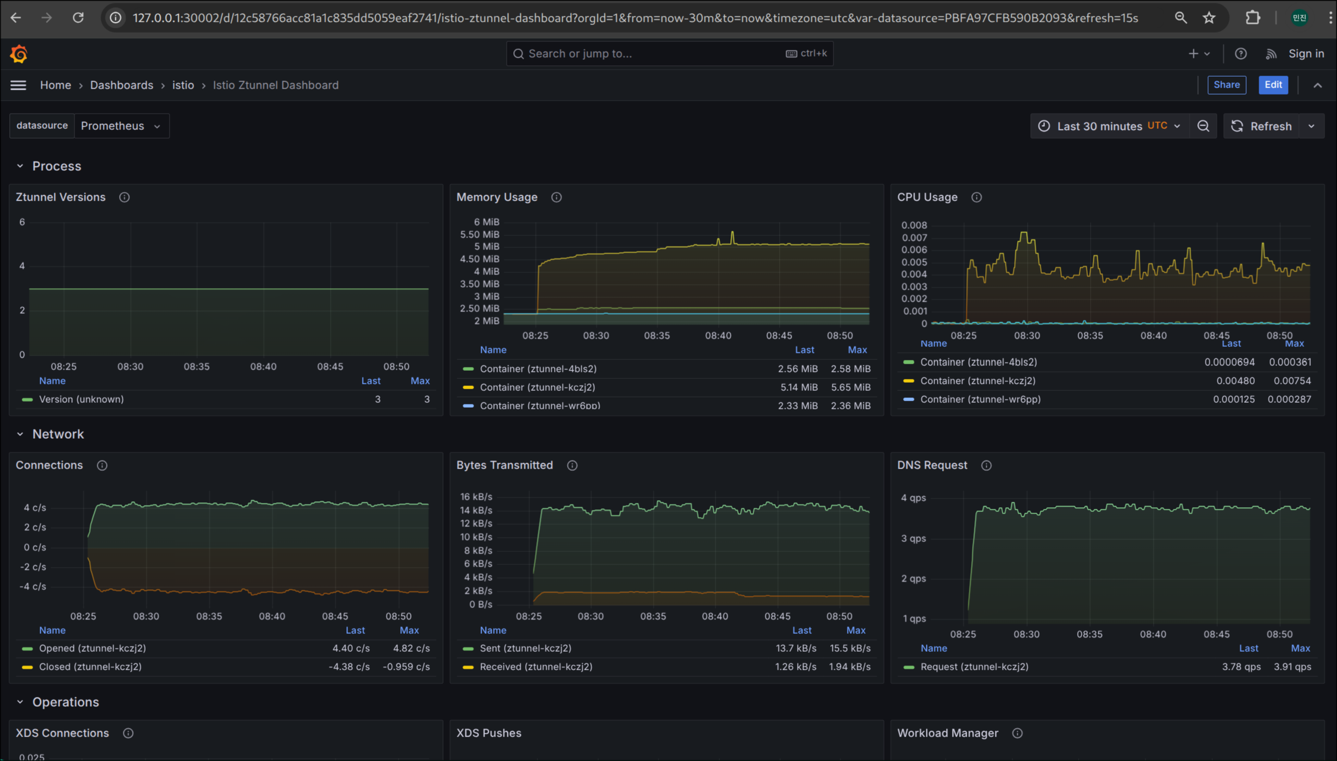1337x761 pixels.
Task: Toggle Opened (ztunnel-kczj2) series in legend
Action: pos(92,648)
